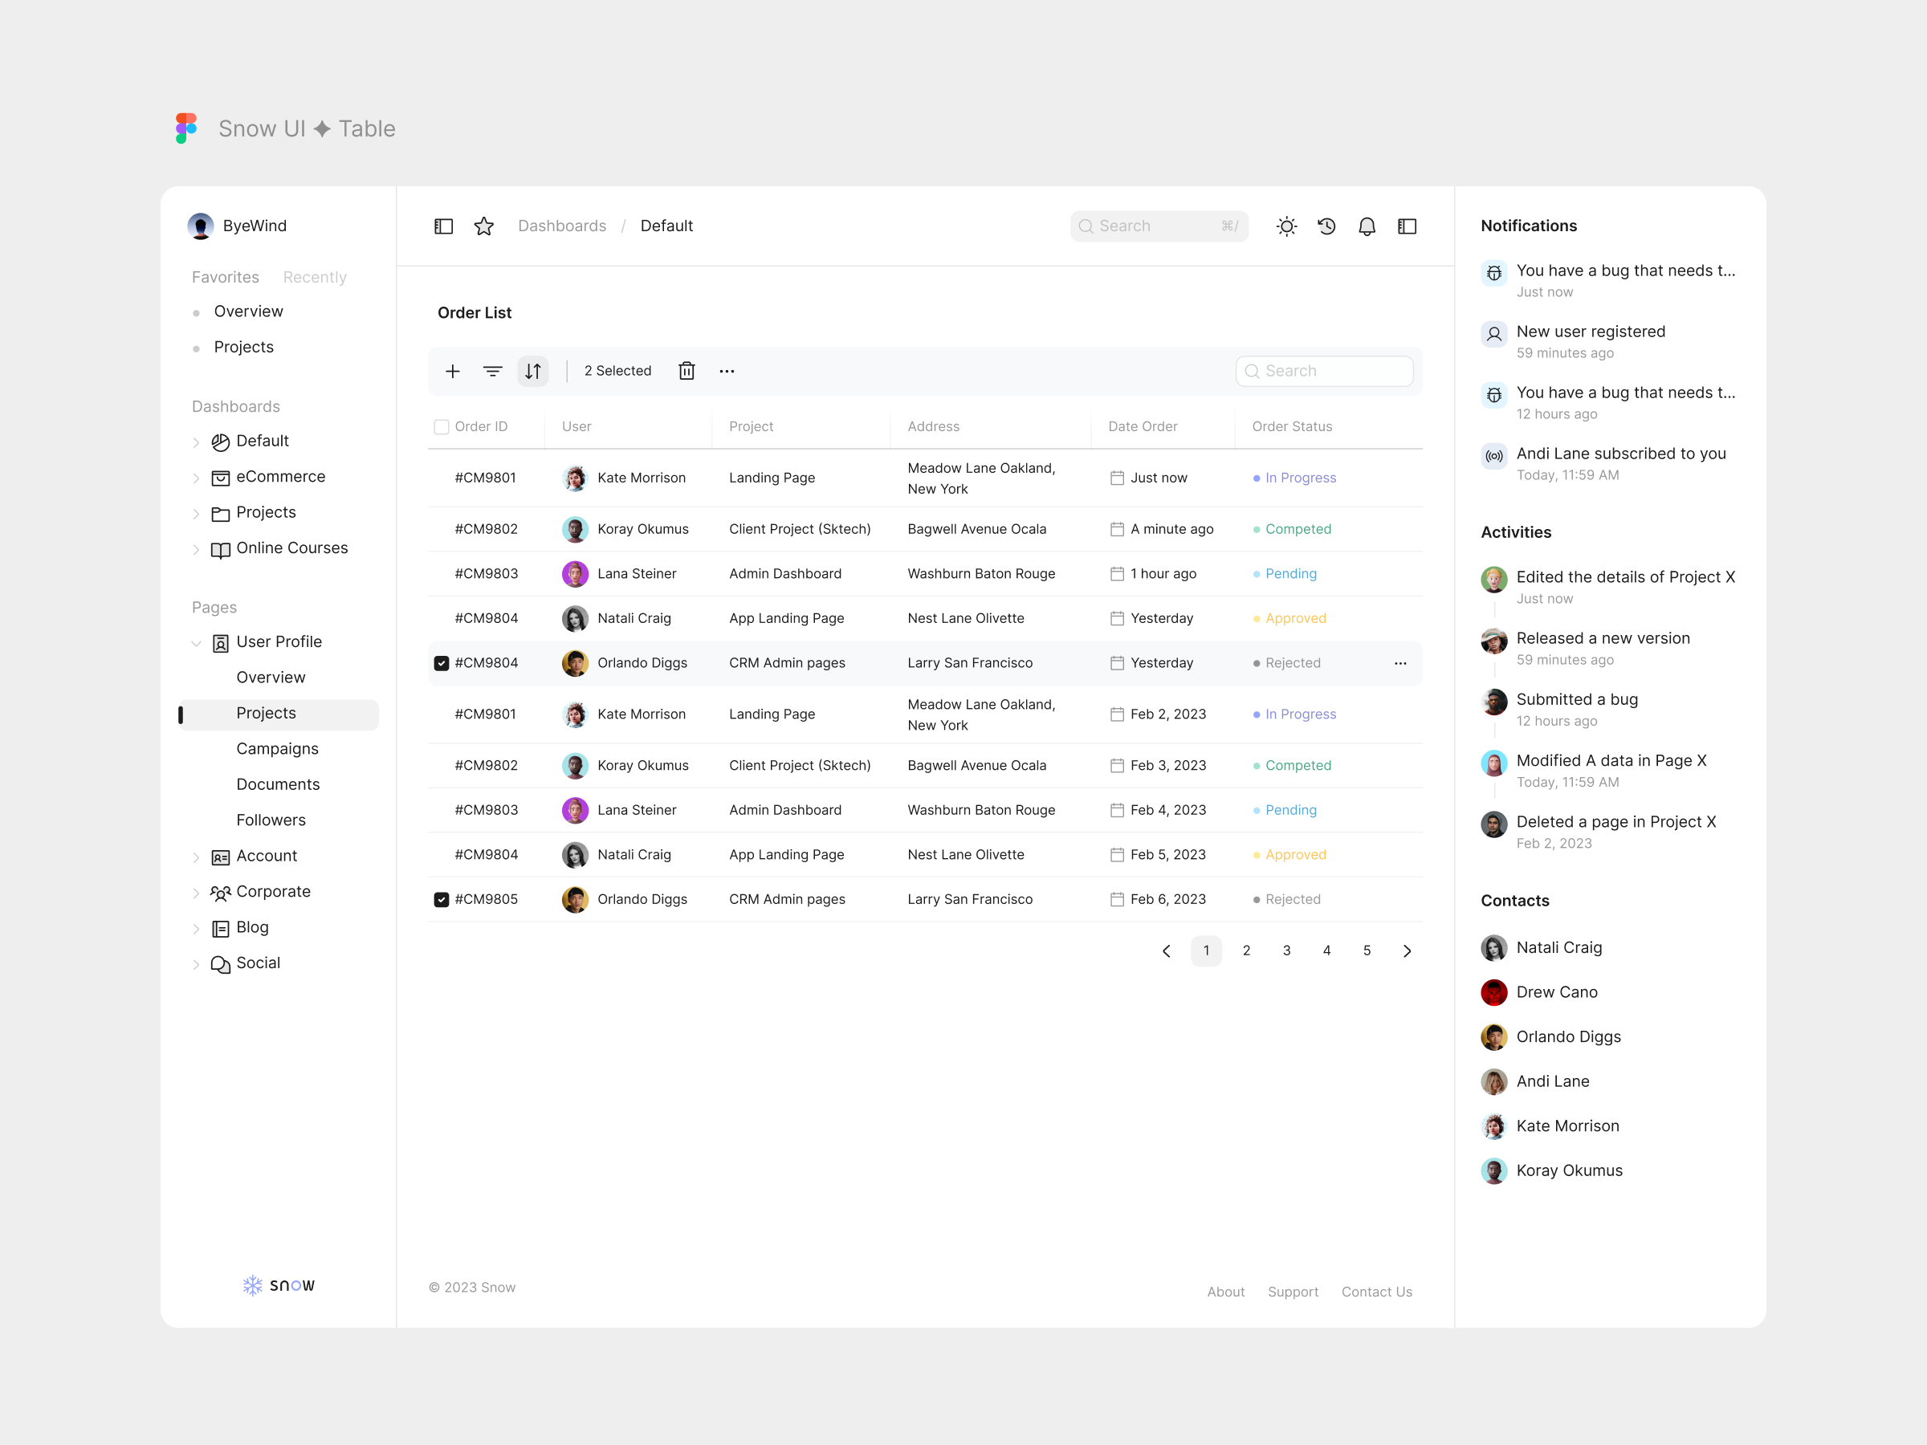Star the page as favorite
Screen dimensions: 1927x1445
[x=483, y=226]
